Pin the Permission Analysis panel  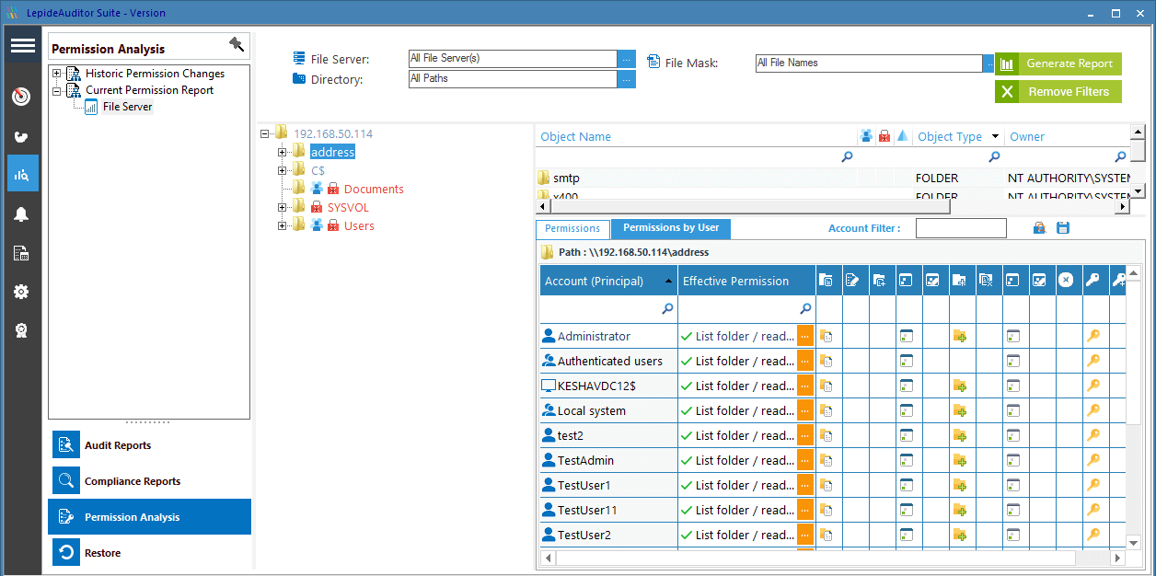point(237,45)
